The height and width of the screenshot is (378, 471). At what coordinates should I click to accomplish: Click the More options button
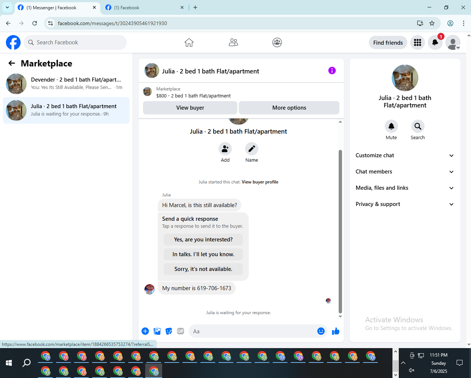click(x=289, y=108)
